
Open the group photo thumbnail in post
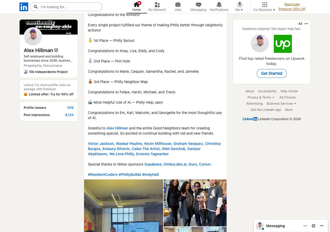pyautogui.click(x=195, y=203)
